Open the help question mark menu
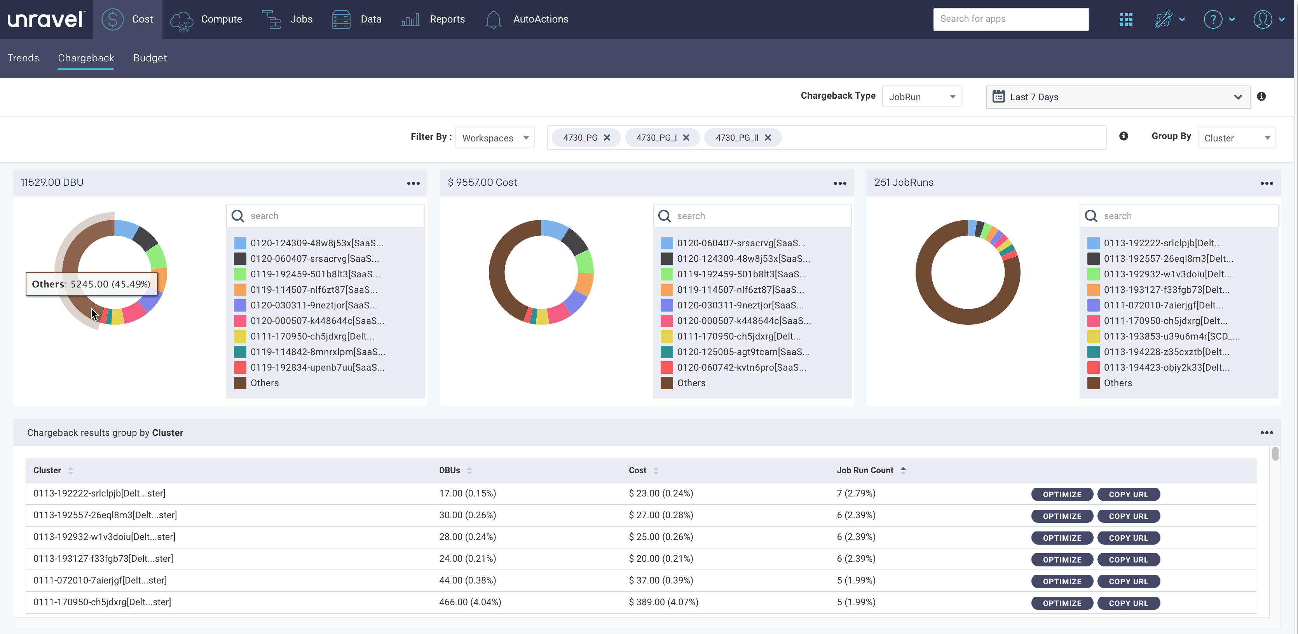Screen dimensions: 1298x634 [x=1219, y=20]
